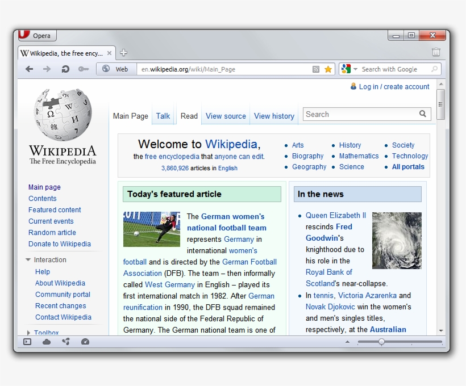Click the 3,860,926 articles count link
Screen dimensions: 466x386
(175, 168)
